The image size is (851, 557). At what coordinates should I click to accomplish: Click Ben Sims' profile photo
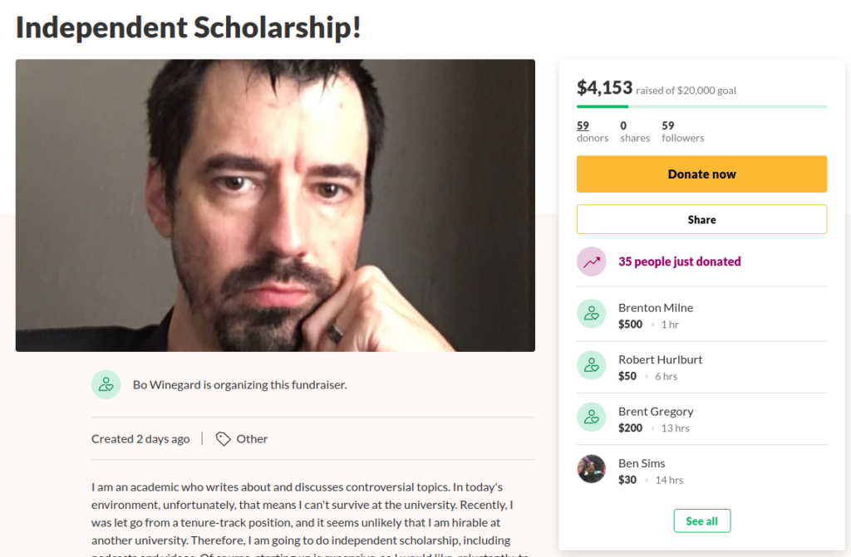(x=592, y=469)
